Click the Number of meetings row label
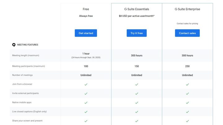 [22, 75]
